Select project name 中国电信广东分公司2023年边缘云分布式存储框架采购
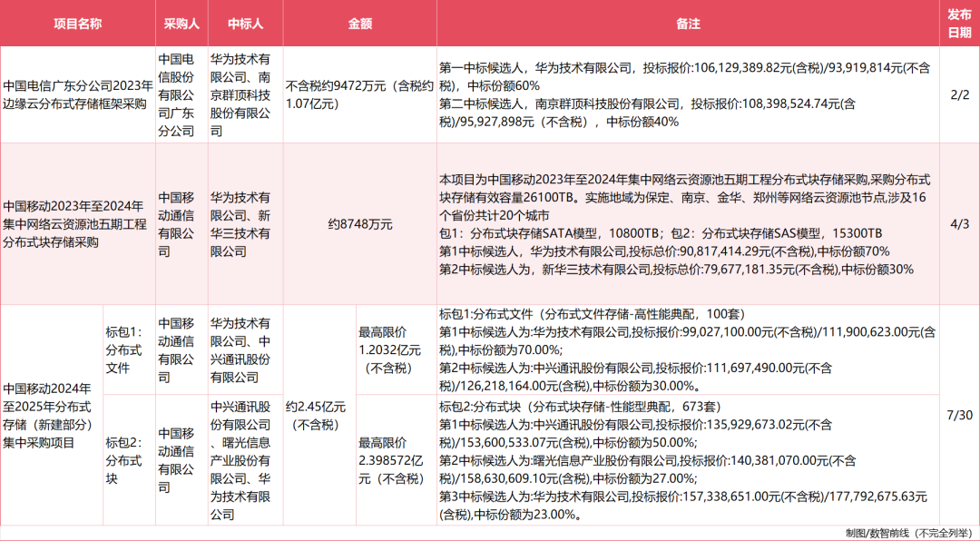 (x=78, y=94)
